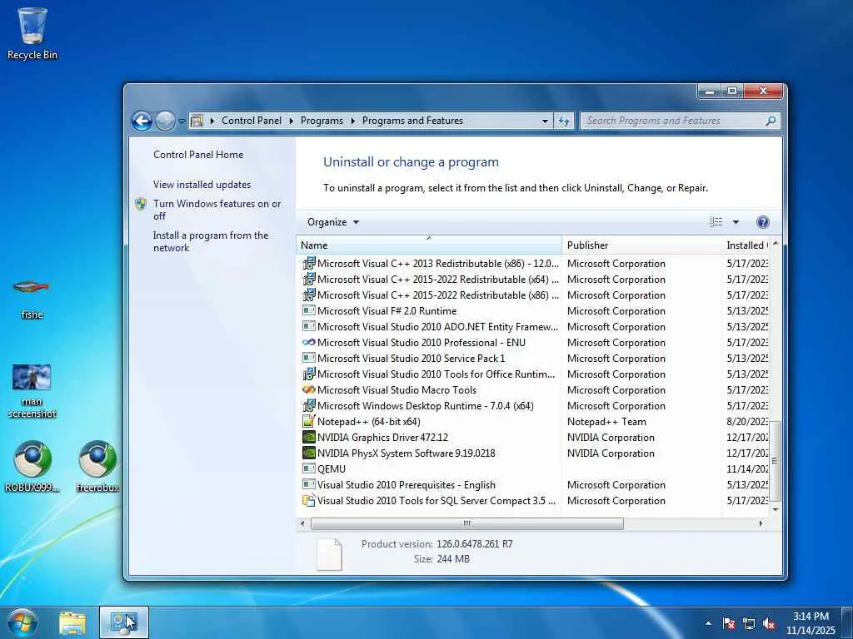
Task: Open Windows Explorer from the taskbar
Action: coord(72,623)
